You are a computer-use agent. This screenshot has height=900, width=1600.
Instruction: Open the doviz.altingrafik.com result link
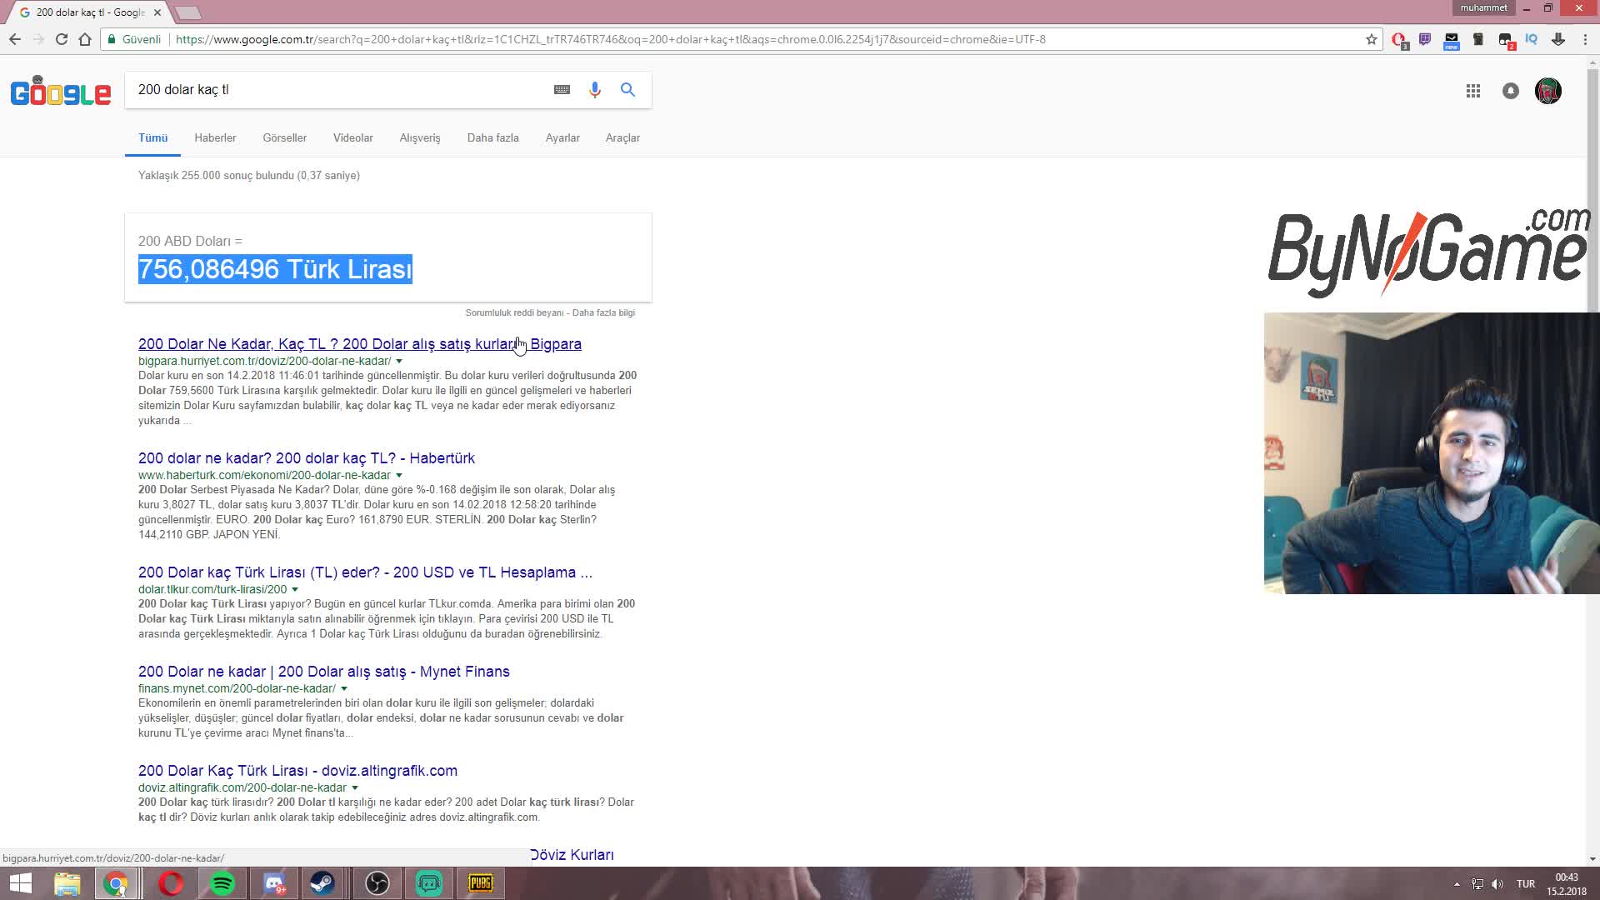[297, 771]
